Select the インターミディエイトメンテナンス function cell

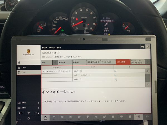pos(93,75)
